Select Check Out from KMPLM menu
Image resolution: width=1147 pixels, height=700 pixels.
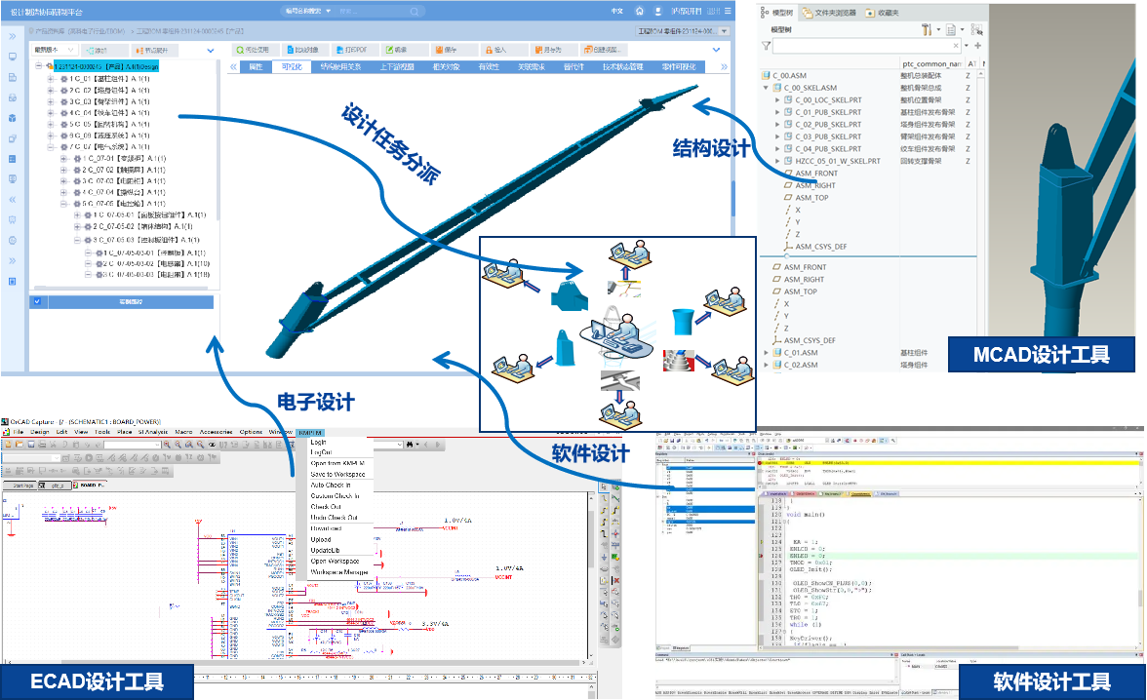tap(326, 507)
